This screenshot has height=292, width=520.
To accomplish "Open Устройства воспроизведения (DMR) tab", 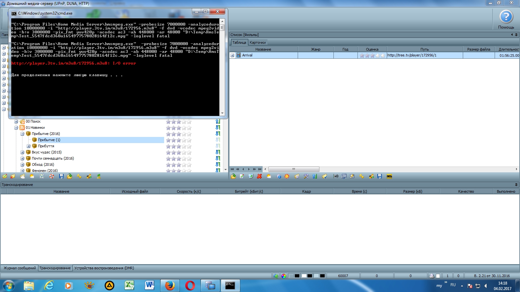I will click(104, 268).
